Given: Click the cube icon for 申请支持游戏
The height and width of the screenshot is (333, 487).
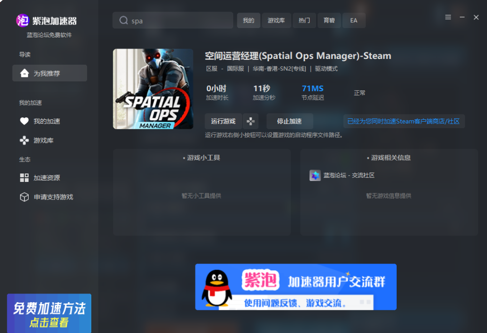Looking at the screenshot, I should (x=24, y=197).
